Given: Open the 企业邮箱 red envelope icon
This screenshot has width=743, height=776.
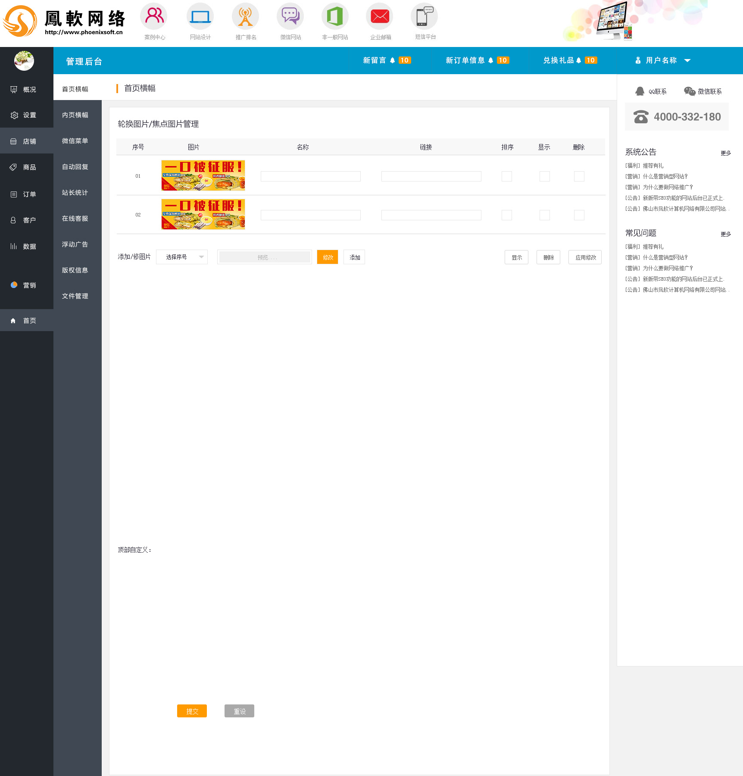Looking at the screenshot, I should (x=380, y=17).
